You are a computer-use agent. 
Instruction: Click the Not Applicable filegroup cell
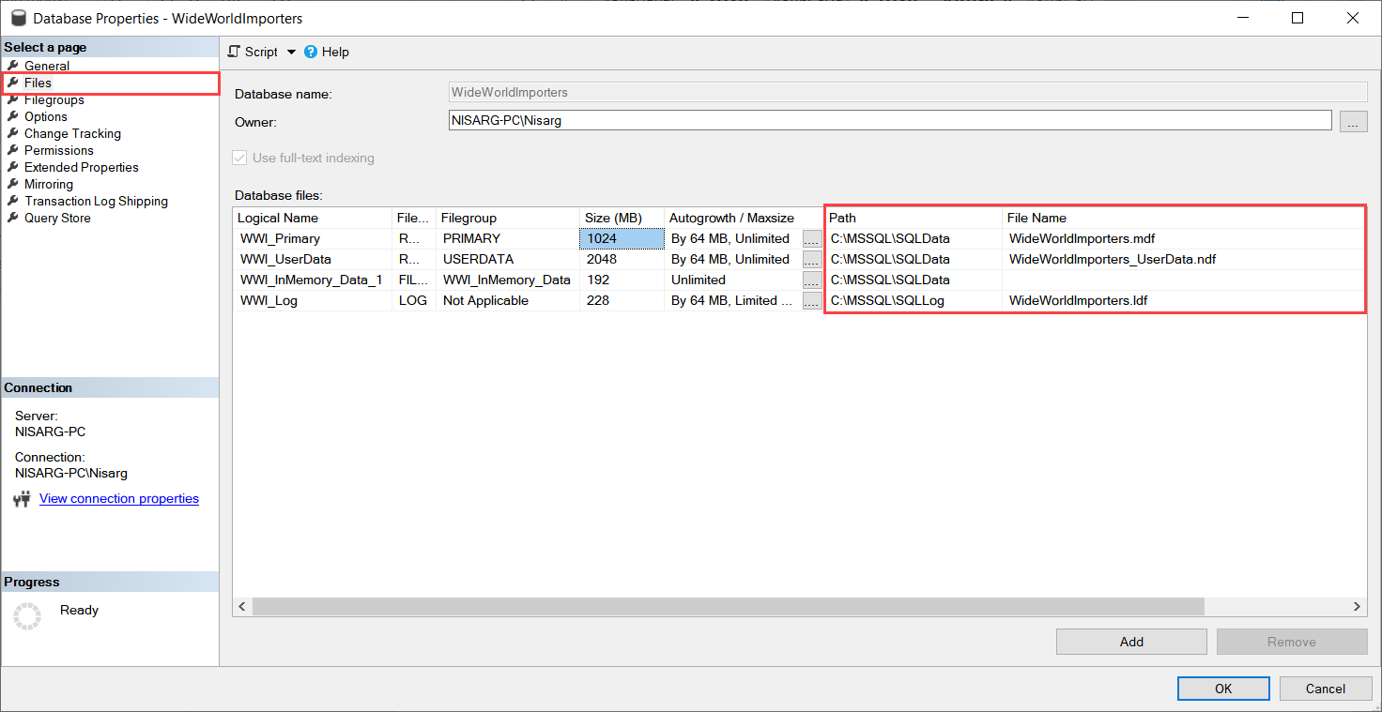(x=508, y=300)
